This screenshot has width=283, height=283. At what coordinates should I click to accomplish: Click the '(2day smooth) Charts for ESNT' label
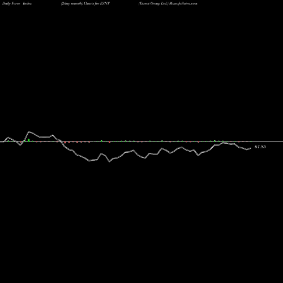tap(85, 3)
